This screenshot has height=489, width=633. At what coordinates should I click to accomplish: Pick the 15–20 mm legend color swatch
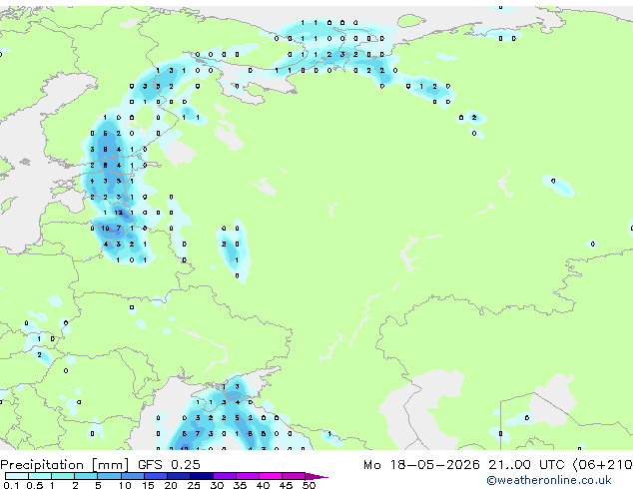(155, 476)
